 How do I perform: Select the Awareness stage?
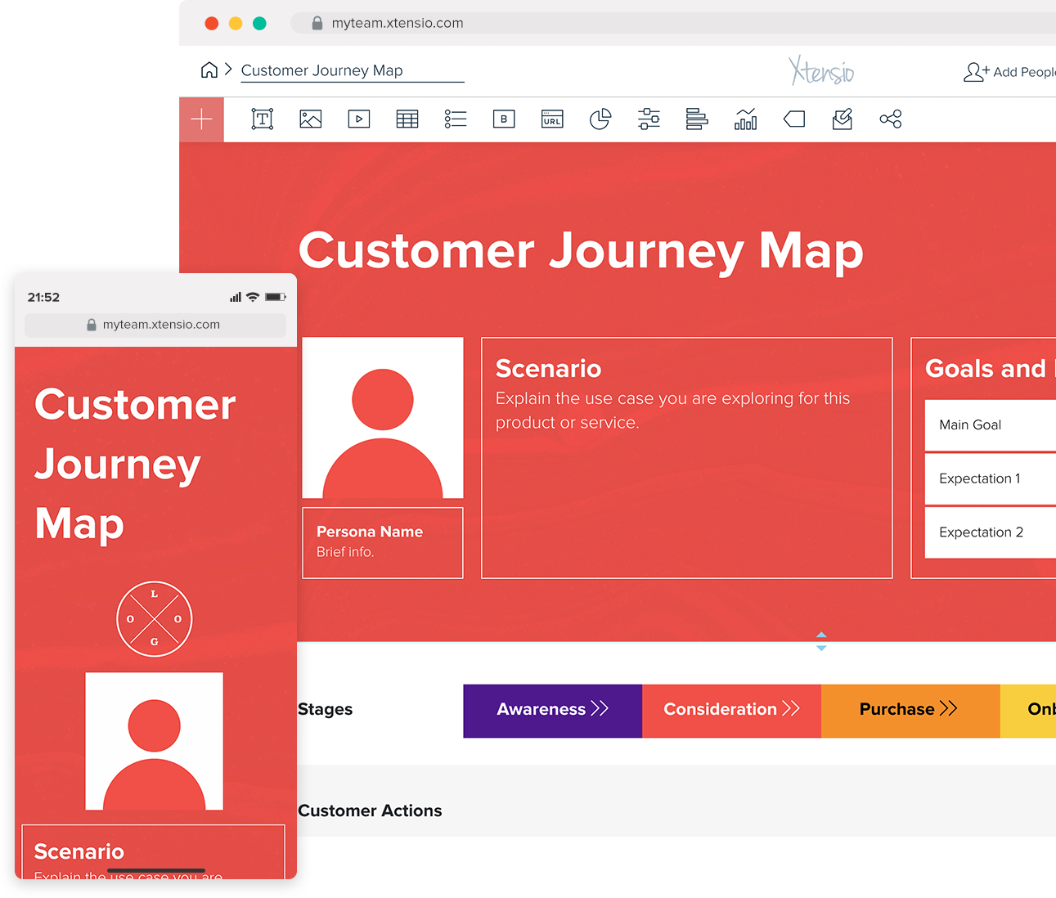click(552, 710)
